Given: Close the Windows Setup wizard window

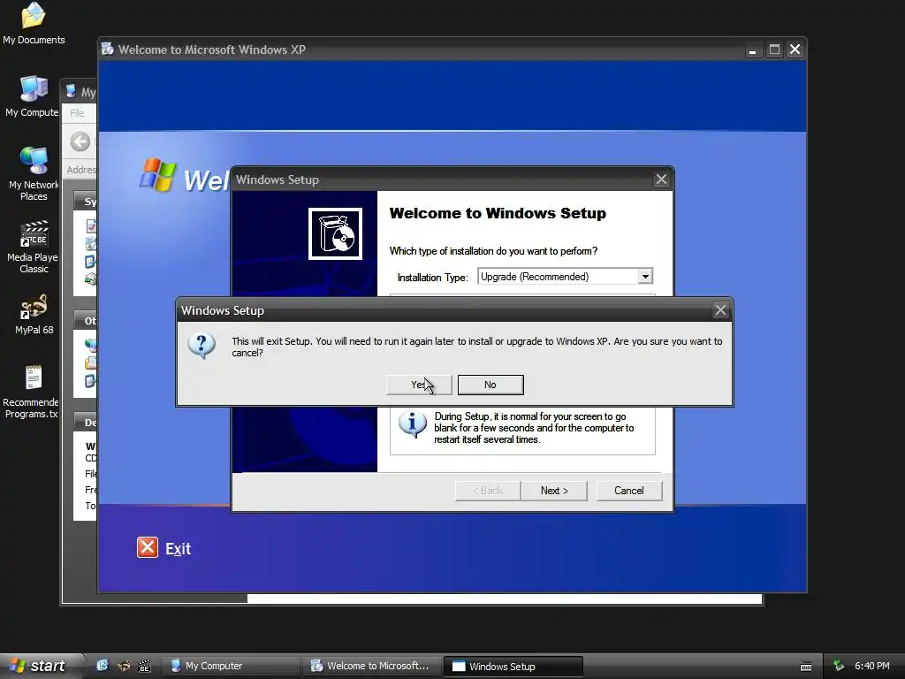Looking at the screenshot, I should point(661,179).
